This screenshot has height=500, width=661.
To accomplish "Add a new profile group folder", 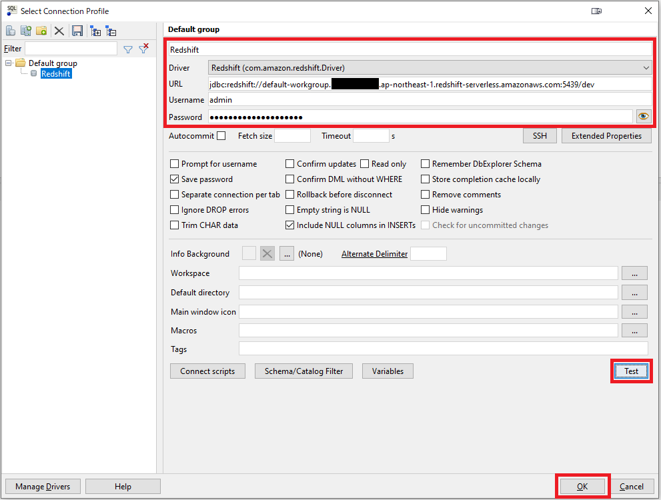I will click(41, 30).
